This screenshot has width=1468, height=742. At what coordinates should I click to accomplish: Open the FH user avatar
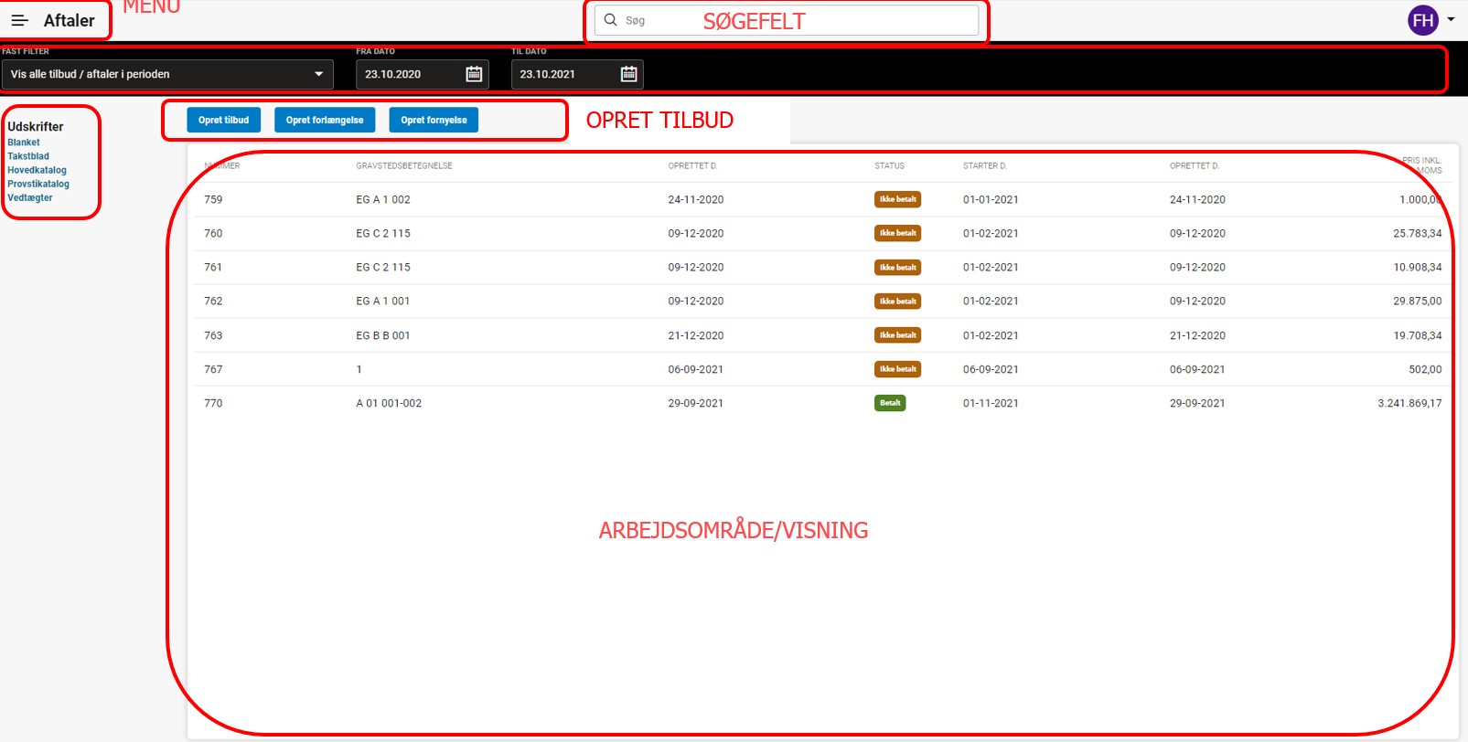click(1423, 20)
